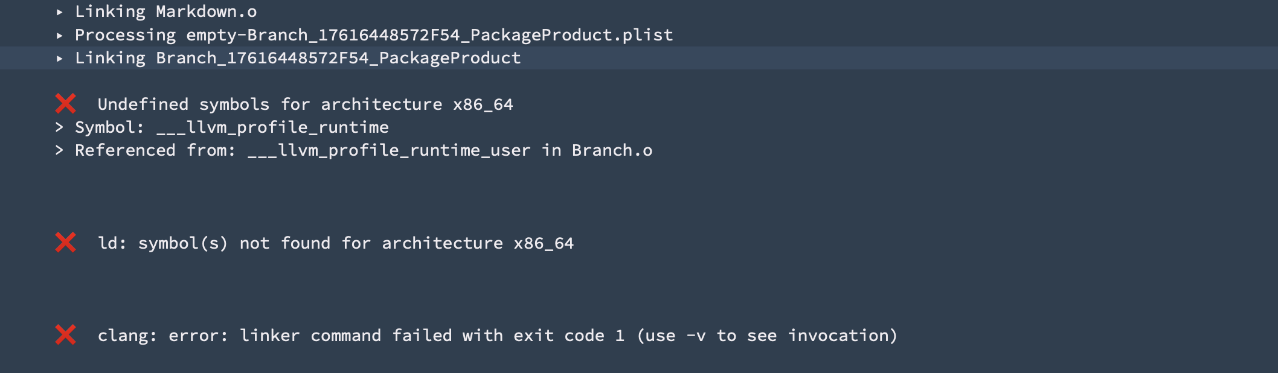Click the 'use -v to see invocation' hint

(768, 336)
